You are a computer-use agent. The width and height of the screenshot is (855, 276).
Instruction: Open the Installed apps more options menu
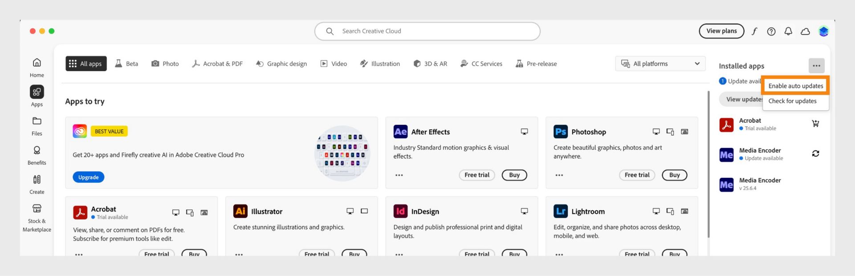point(816,66)
